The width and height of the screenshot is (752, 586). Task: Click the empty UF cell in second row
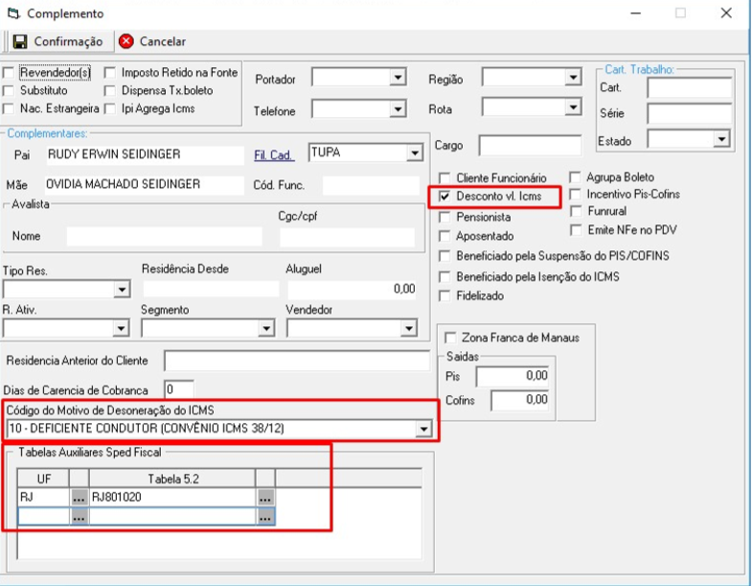click(44, 517)
